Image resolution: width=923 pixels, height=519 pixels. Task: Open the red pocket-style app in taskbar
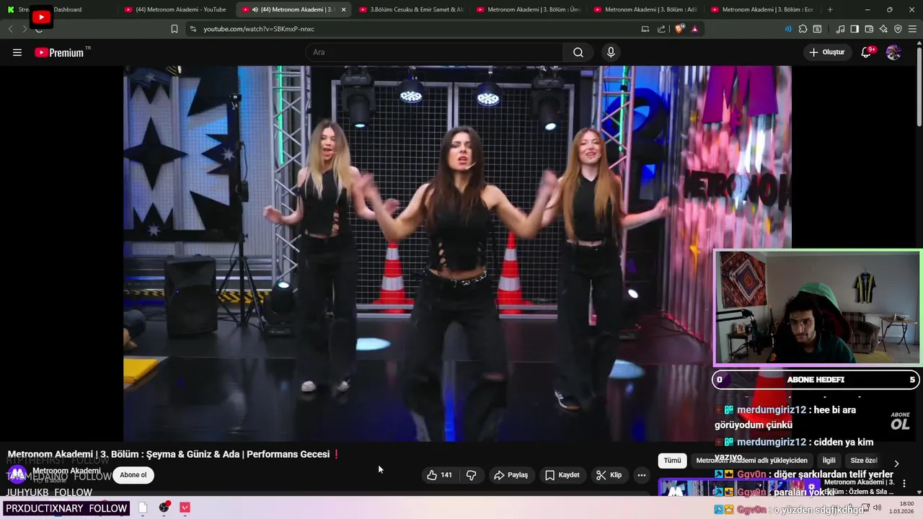click(185, 507)
